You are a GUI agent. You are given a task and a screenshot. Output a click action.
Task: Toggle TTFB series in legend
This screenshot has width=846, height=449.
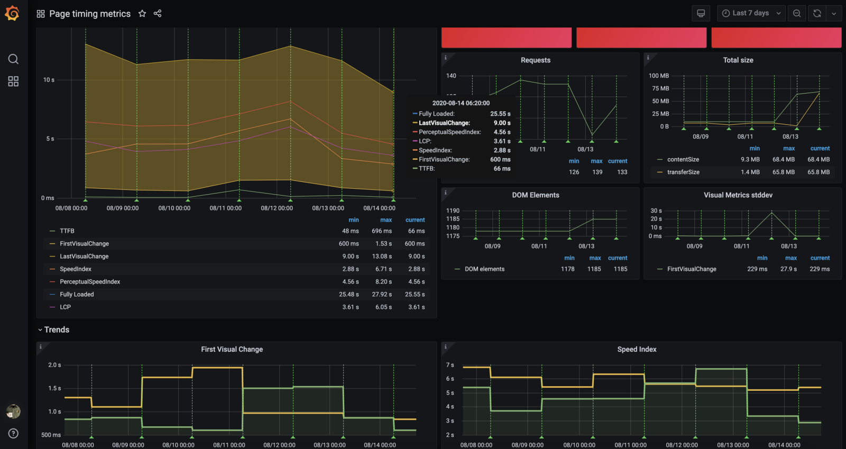tap(67, 231)
